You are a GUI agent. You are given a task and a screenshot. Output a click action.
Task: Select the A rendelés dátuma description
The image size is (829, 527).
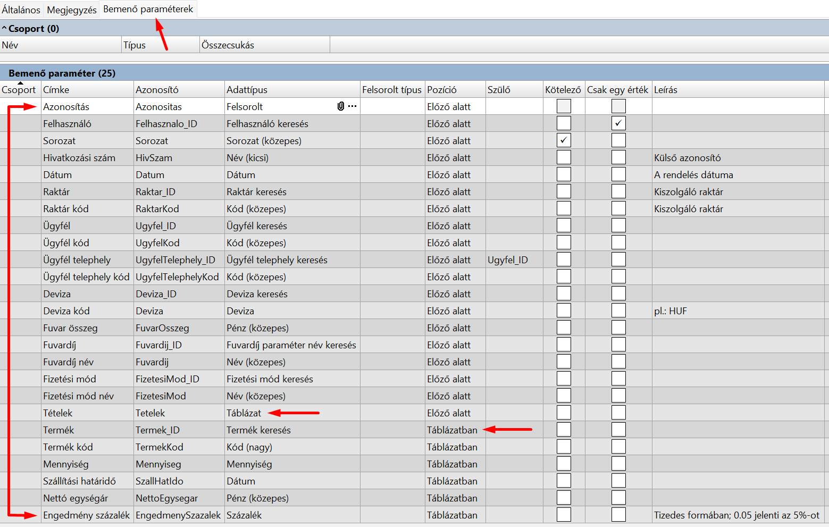pos(738,174)
